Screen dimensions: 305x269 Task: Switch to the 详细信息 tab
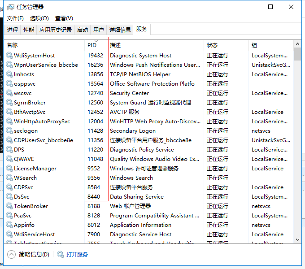pyautogui.click(x=120, y=30)
